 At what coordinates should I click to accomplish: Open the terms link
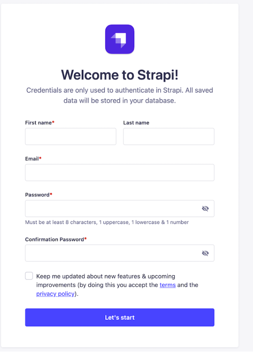coord(168,285)
